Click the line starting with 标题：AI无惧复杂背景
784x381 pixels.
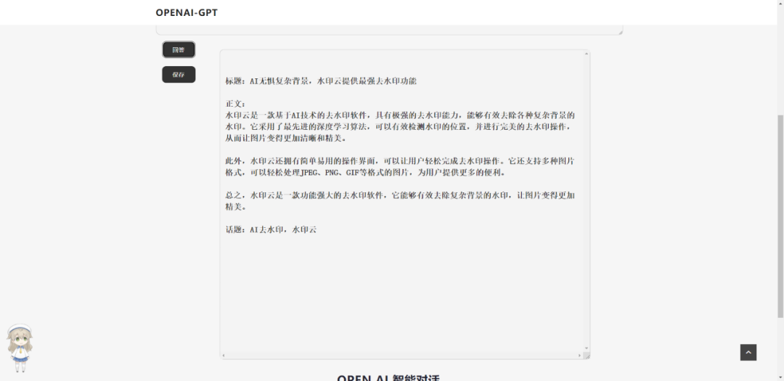coord(321,81)
